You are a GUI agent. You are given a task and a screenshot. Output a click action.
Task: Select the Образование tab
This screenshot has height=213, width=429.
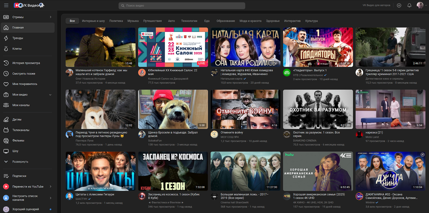click(x=226, y=21)
